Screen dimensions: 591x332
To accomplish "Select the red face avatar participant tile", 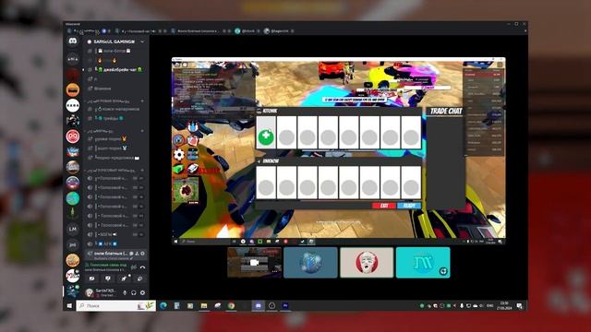I will point(367,262).
